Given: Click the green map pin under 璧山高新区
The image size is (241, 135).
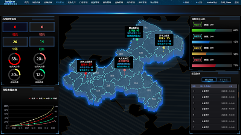Looking at the screenshot, I should tap(137, 40).
